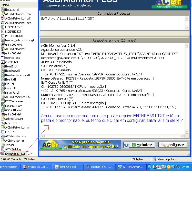Click the ACBr support advertisement banner
Viewport: 192px width, 197px height.
click(x=80, y=145)
